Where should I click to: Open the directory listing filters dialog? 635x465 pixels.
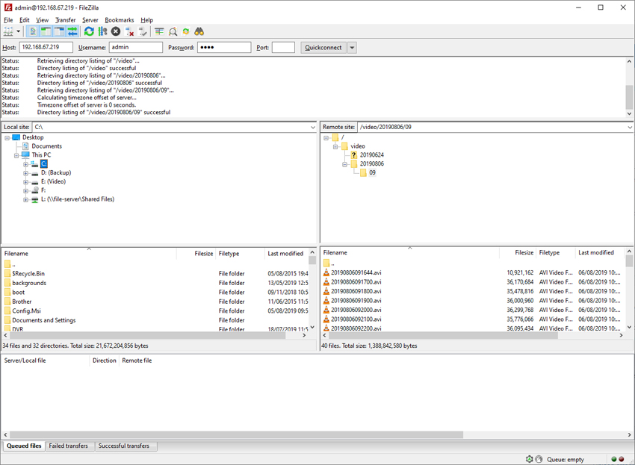coord(159,31)
